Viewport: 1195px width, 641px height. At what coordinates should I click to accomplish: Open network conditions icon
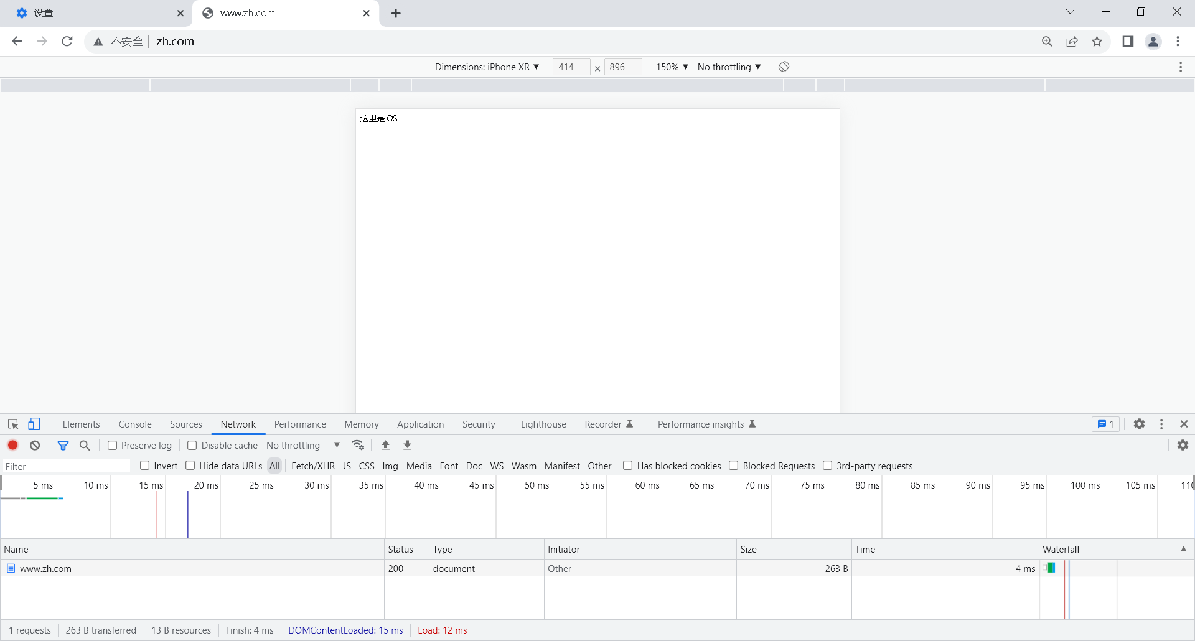[x=358, y=445]
